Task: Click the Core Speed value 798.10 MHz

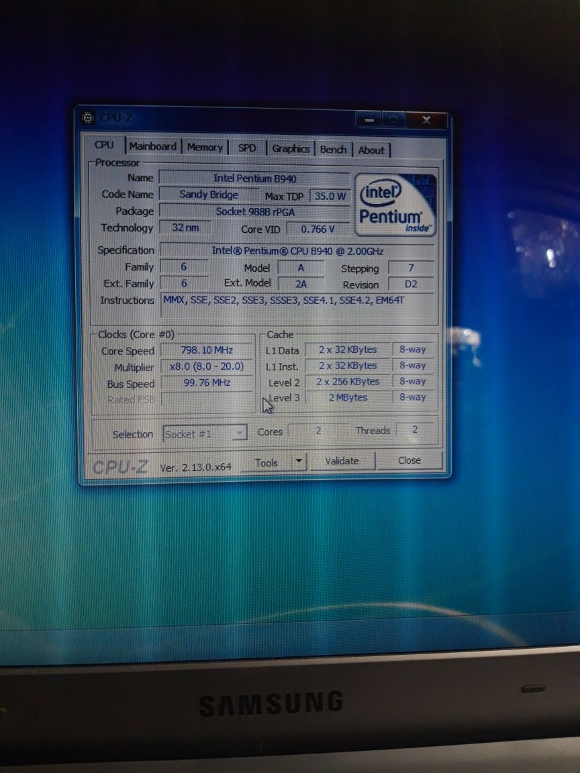Action: click(x=207, y=350)
